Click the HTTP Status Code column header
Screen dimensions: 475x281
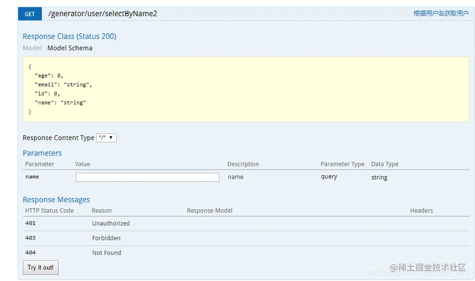[x=49, y=211]
